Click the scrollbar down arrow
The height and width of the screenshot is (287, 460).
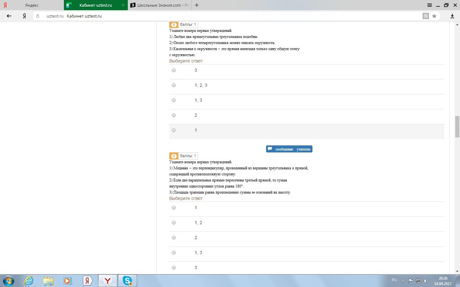457,271
